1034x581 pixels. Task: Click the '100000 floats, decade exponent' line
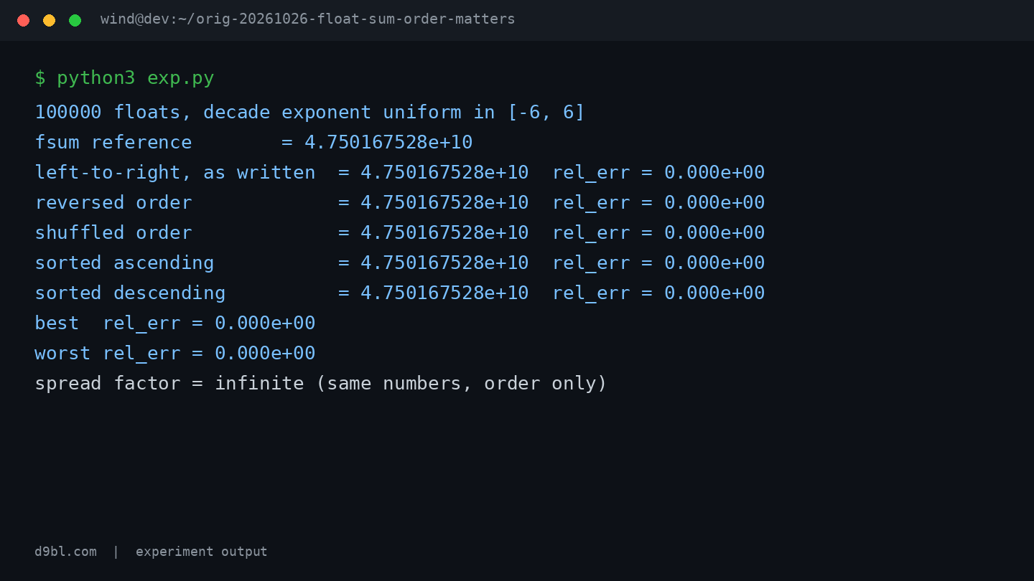[x=309, y=113]
